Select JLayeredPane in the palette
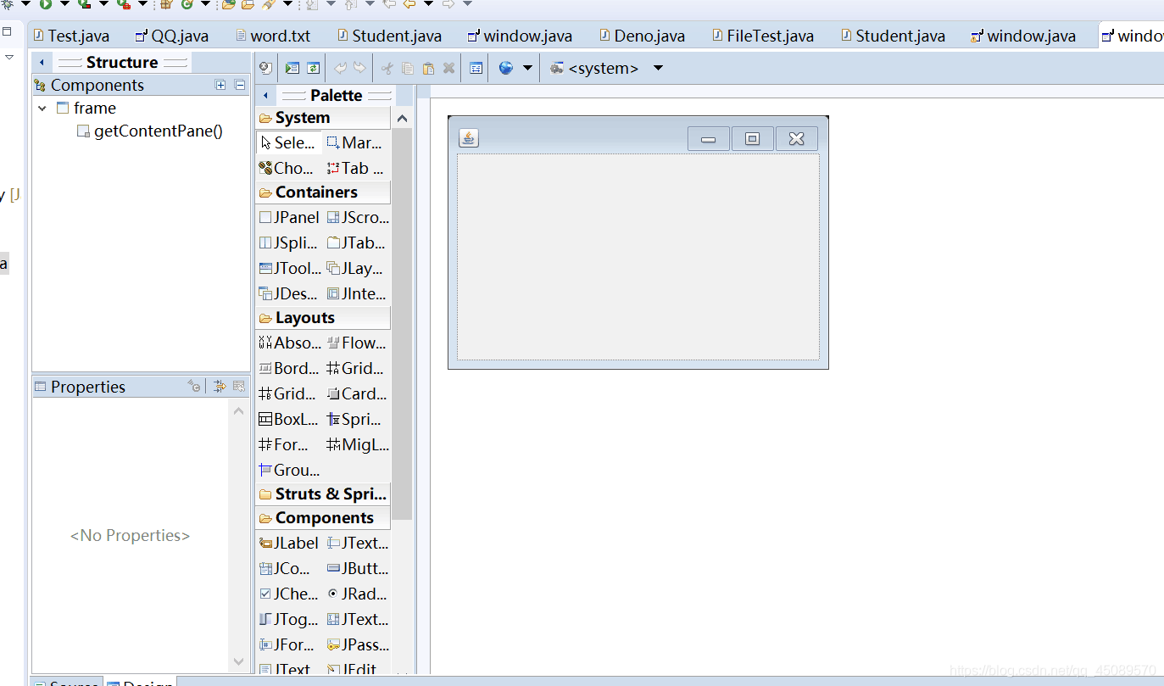This screenshot has width=1164, height=686. (356, 268)
